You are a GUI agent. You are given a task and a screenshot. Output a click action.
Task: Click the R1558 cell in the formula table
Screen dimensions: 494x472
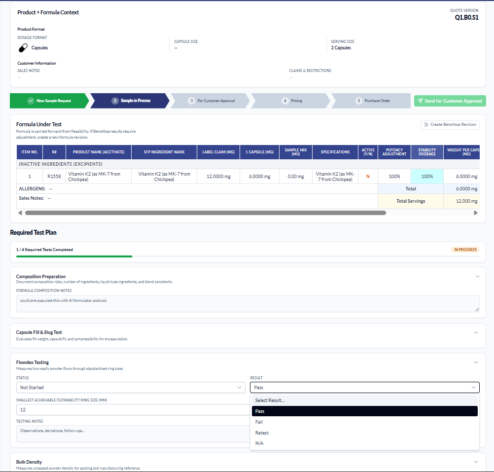click(54, 177)
